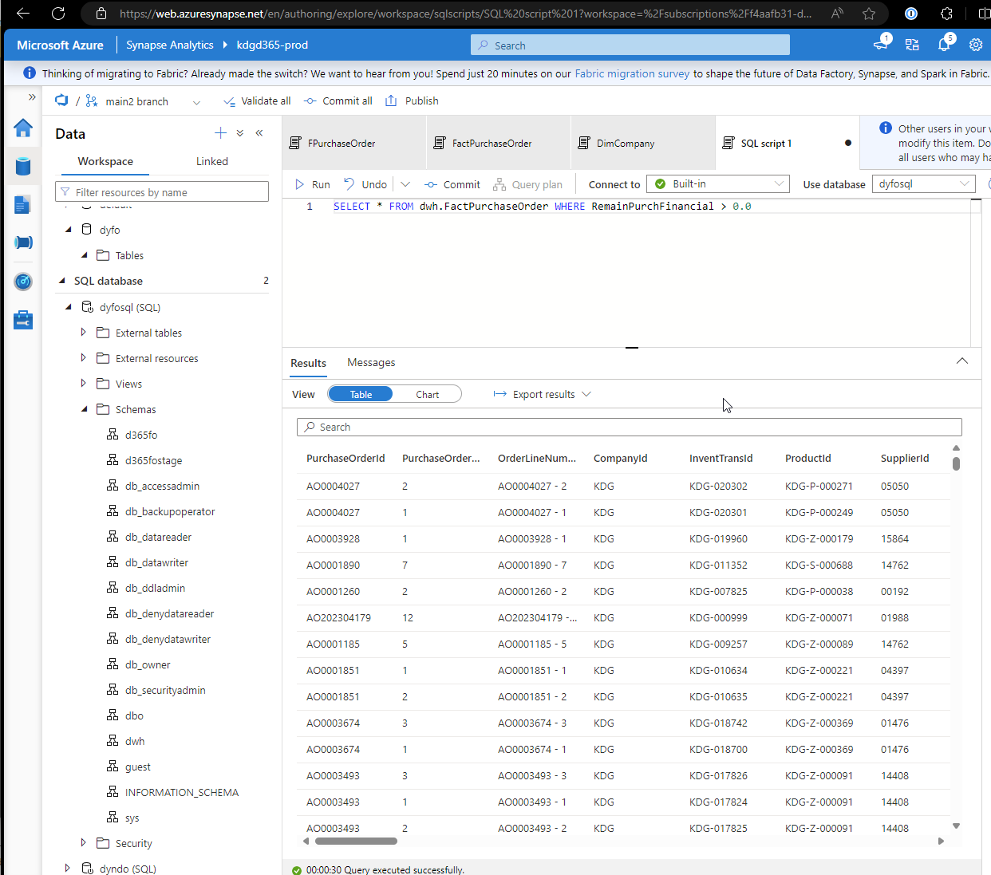The image size is (991, 875).
Task: Switch to the Messages tab
Action: pos(371,362)
